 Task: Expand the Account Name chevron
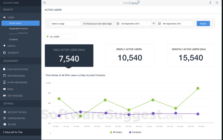coord(37,3)
